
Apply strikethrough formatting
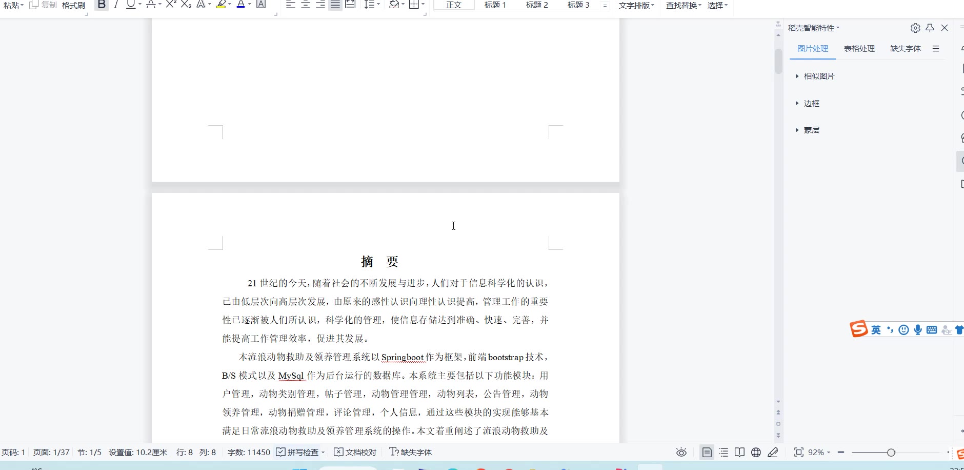(x=151, y=5)
